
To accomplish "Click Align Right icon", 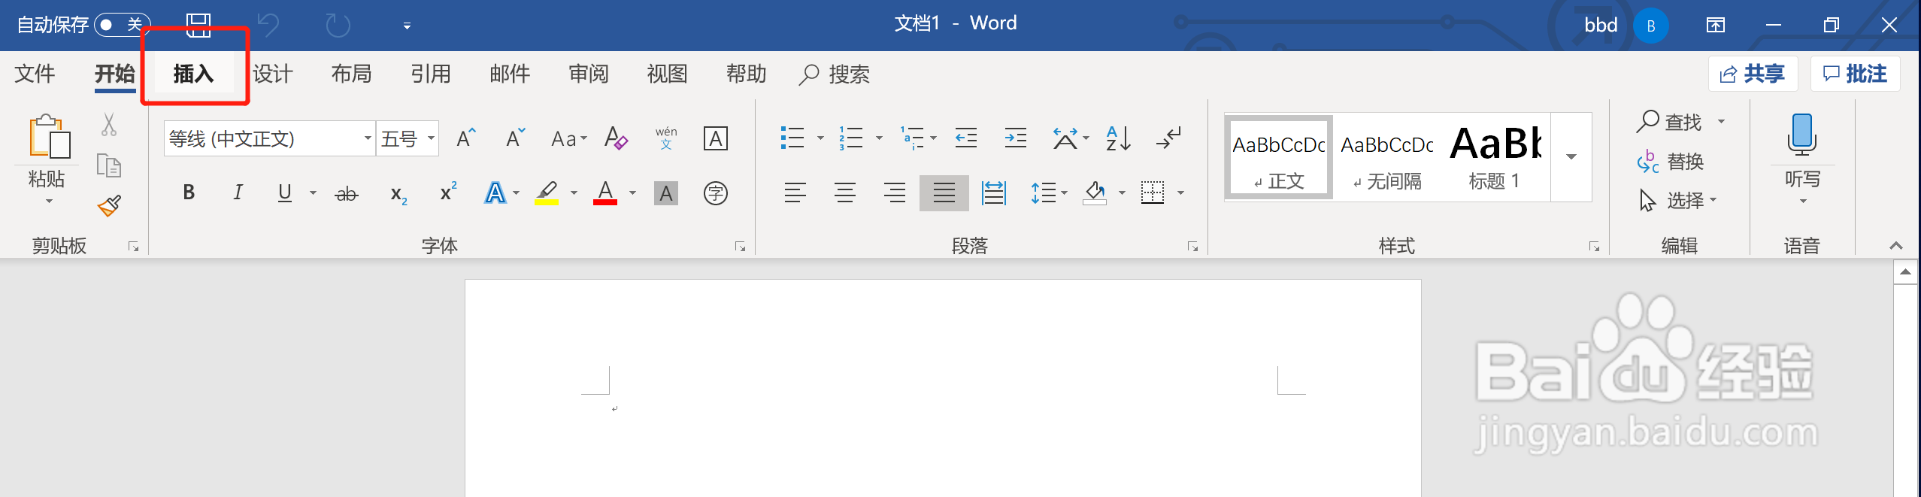I will coord(895,193).
